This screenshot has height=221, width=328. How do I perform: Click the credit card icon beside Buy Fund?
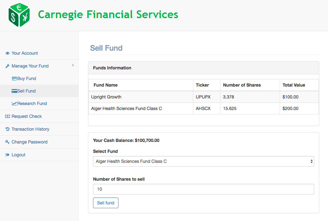14,78
